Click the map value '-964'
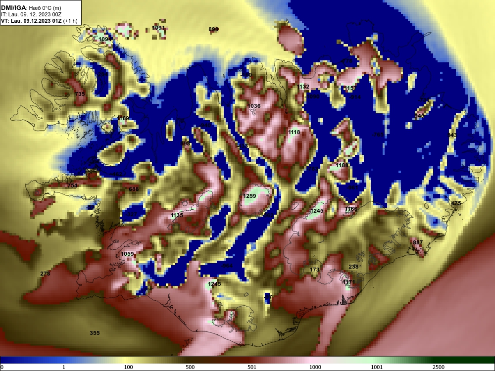495x371 pixels. click(x=227, y=266)
